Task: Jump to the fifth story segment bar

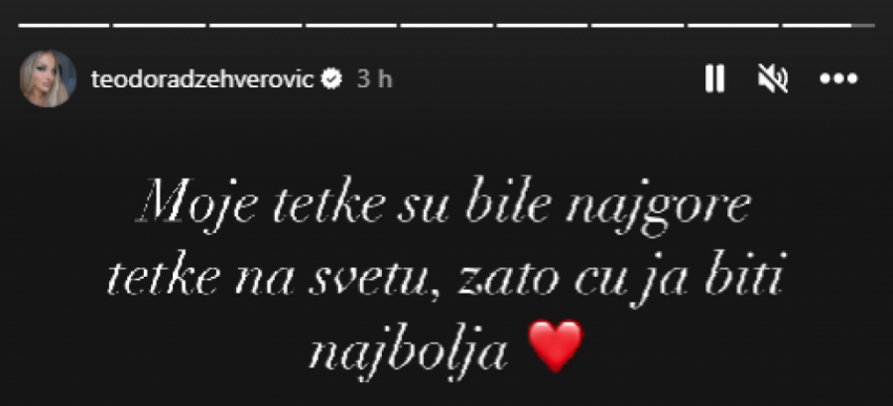Action: click(x=447, y=25)
